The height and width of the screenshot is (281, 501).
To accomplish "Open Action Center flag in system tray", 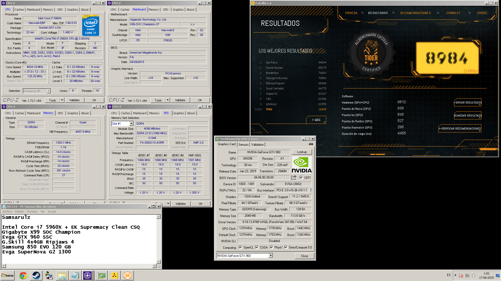I will (461, 276).
